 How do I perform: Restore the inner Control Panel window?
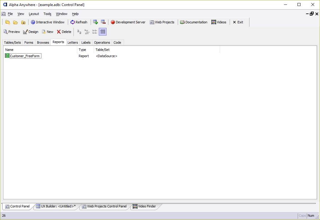tap(312, 14)
